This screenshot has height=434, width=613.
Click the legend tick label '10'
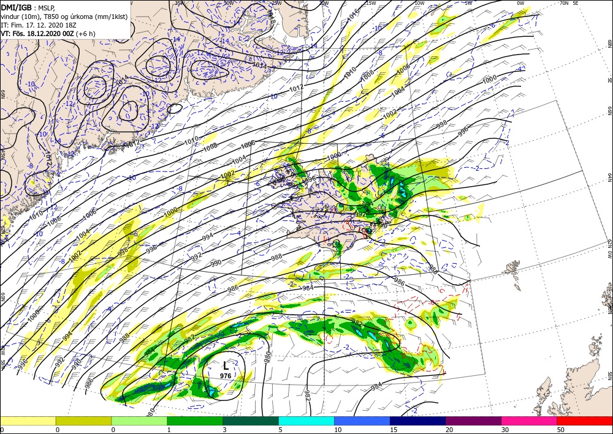(338, 430)
